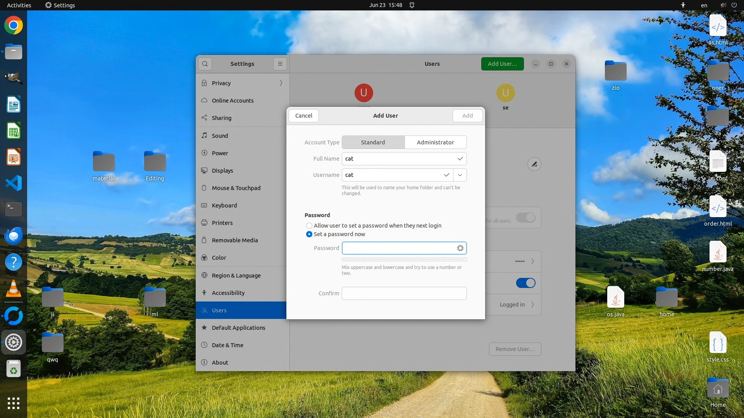The width and height of the screenshot is (744, 418).
Task: Open Visual Studio Code from dock
Action: pyautogui.click(x=14, y=183)
